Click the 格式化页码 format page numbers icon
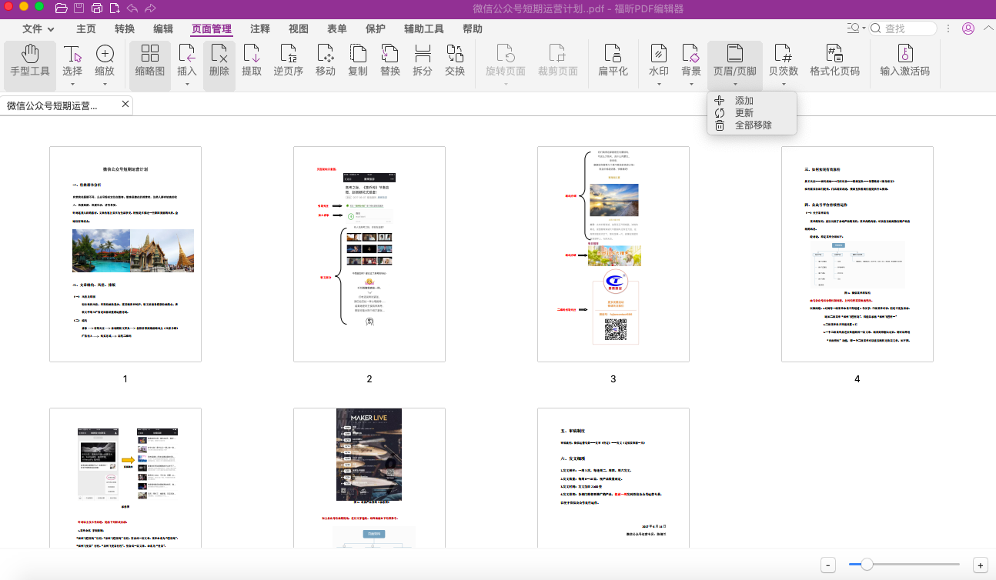996x580 pixels. [834, 61]
